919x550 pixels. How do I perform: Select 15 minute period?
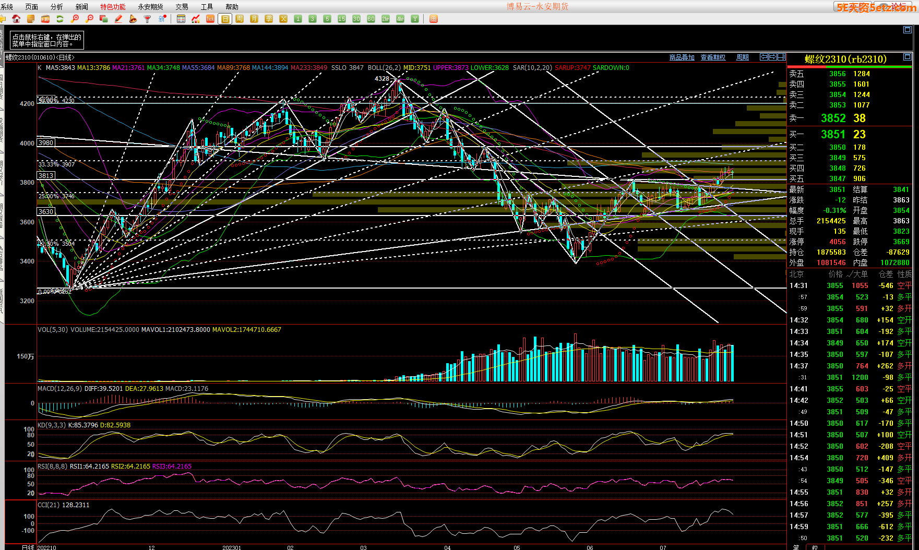[342, 19]
